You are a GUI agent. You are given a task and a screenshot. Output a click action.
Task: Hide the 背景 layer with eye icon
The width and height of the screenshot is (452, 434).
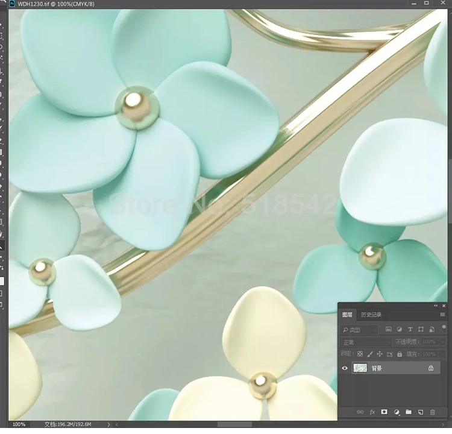[x=345, y=368]
